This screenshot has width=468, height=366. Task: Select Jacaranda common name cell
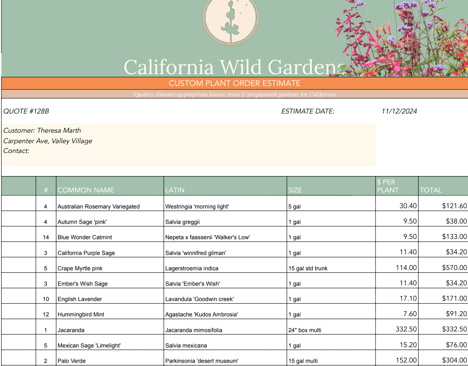110,327
